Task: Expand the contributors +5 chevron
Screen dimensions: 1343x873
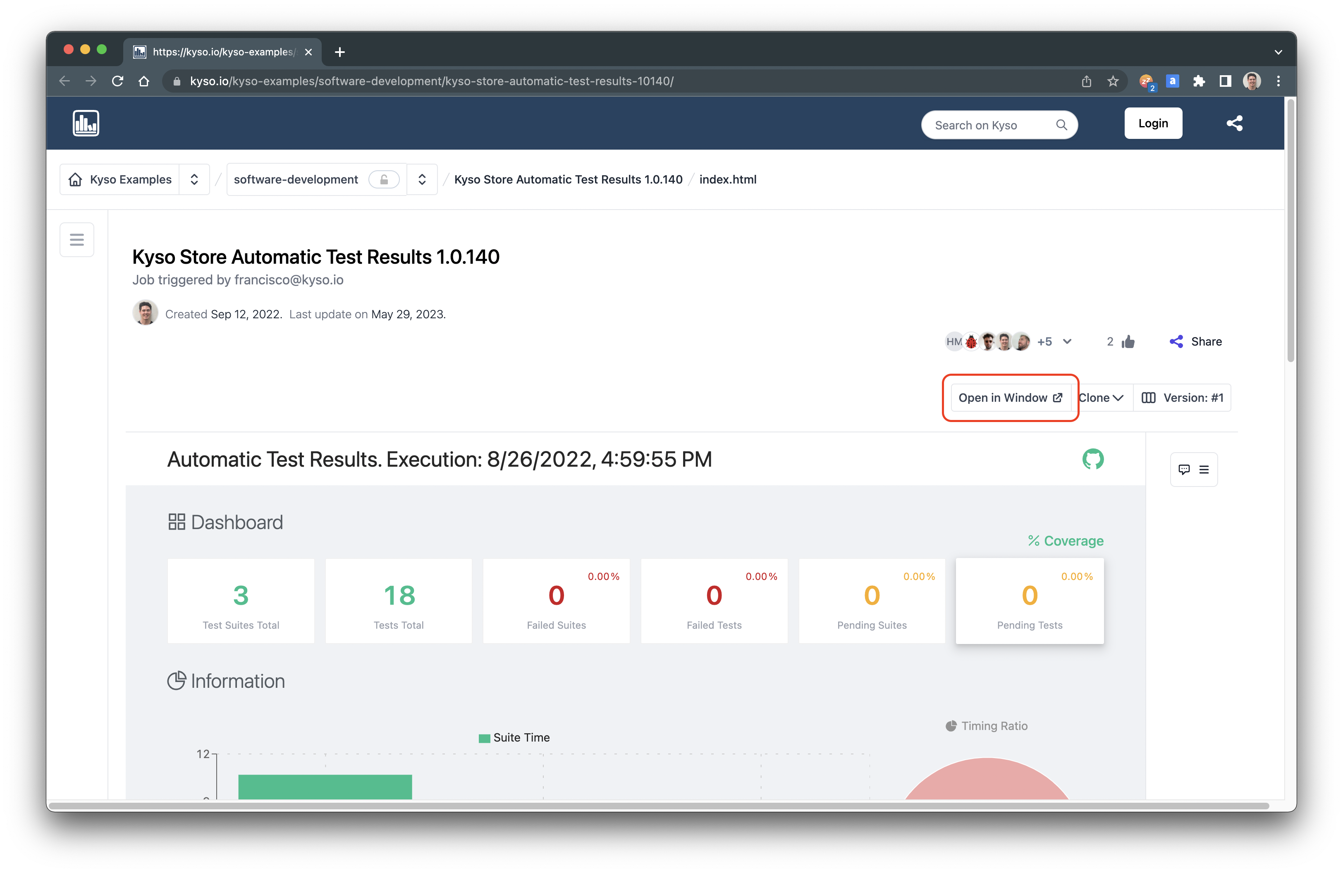Action: pos(1067,342)
